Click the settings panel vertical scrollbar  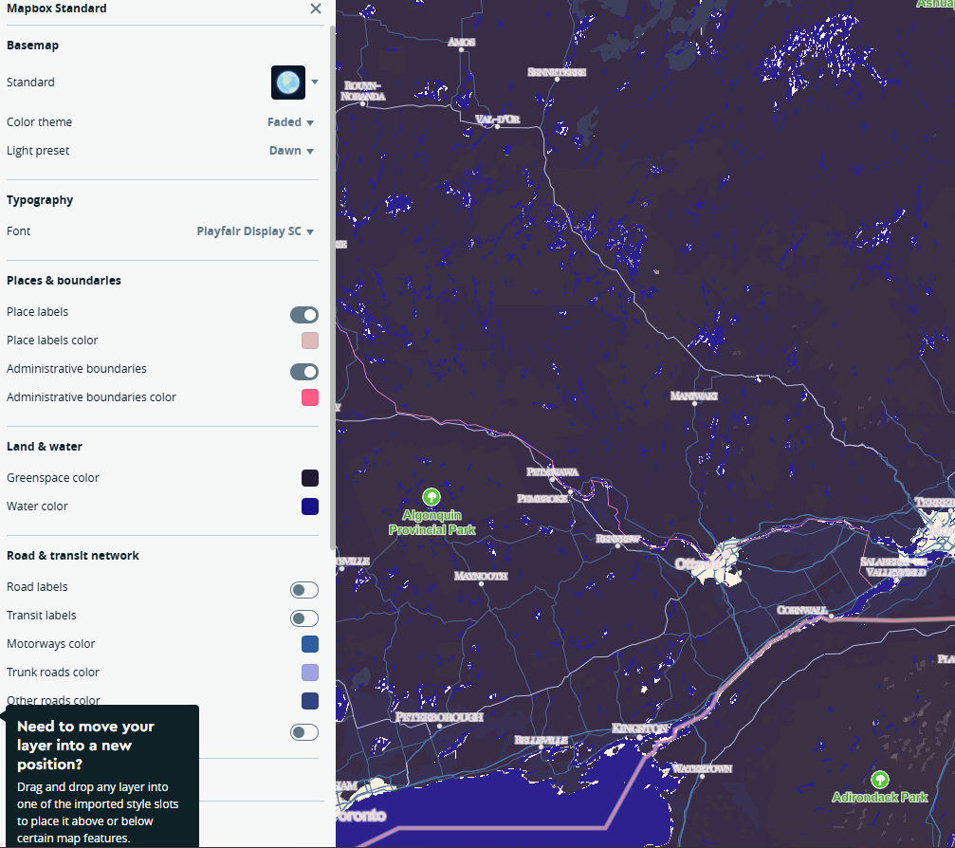[331, 285]
